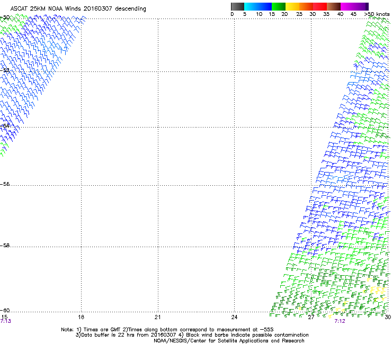Click the "45" legend label
The height and width of the screenshot is (344, 392).
353,14
